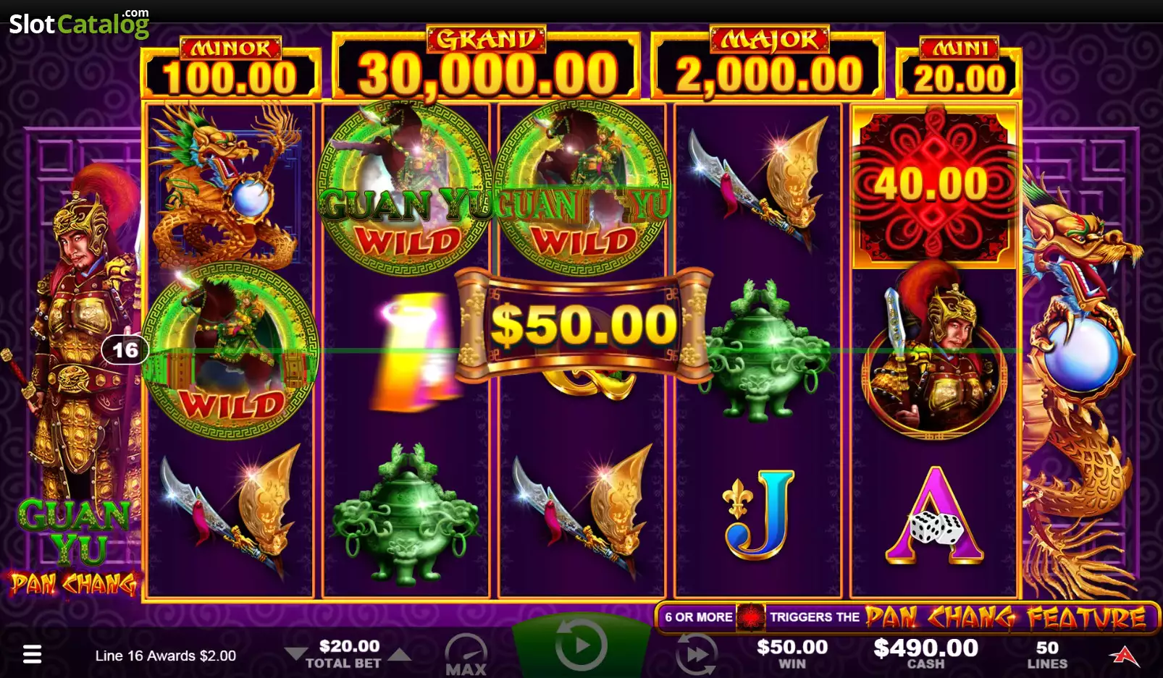Image resolution: width=1163 pixels, height=678 pixels.
Task: Select the line 16 marker badge
Action: [125, 350]
